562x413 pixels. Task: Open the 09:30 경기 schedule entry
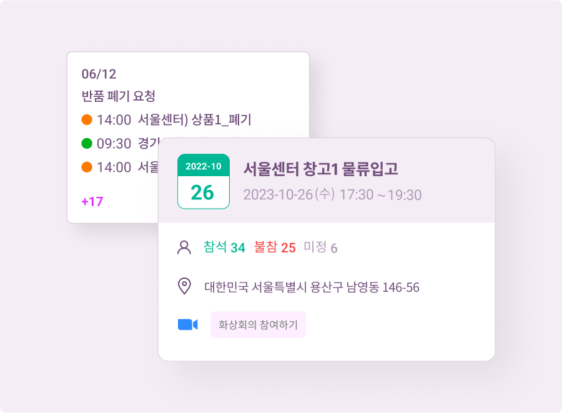coord(125,144)
